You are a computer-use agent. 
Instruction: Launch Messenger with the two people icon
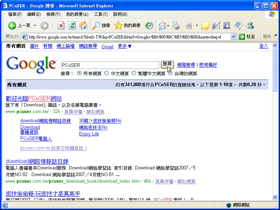pos(250,26)
